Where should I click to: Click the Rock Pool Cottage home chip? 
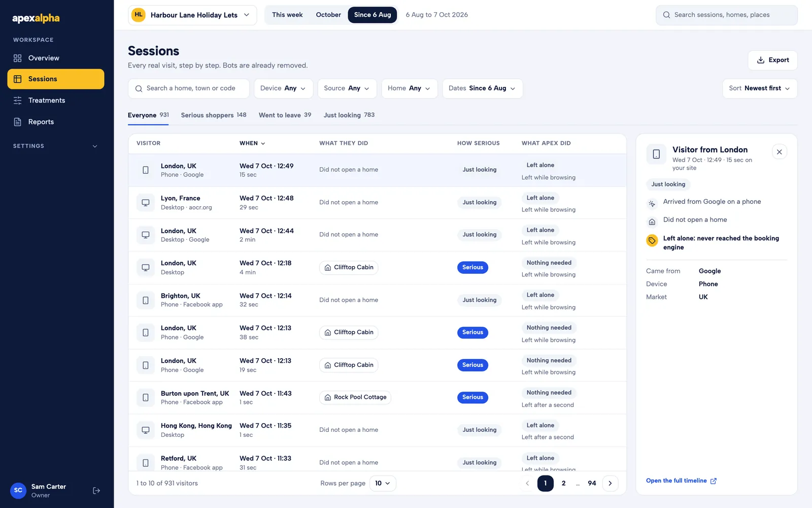pos(355,397)
